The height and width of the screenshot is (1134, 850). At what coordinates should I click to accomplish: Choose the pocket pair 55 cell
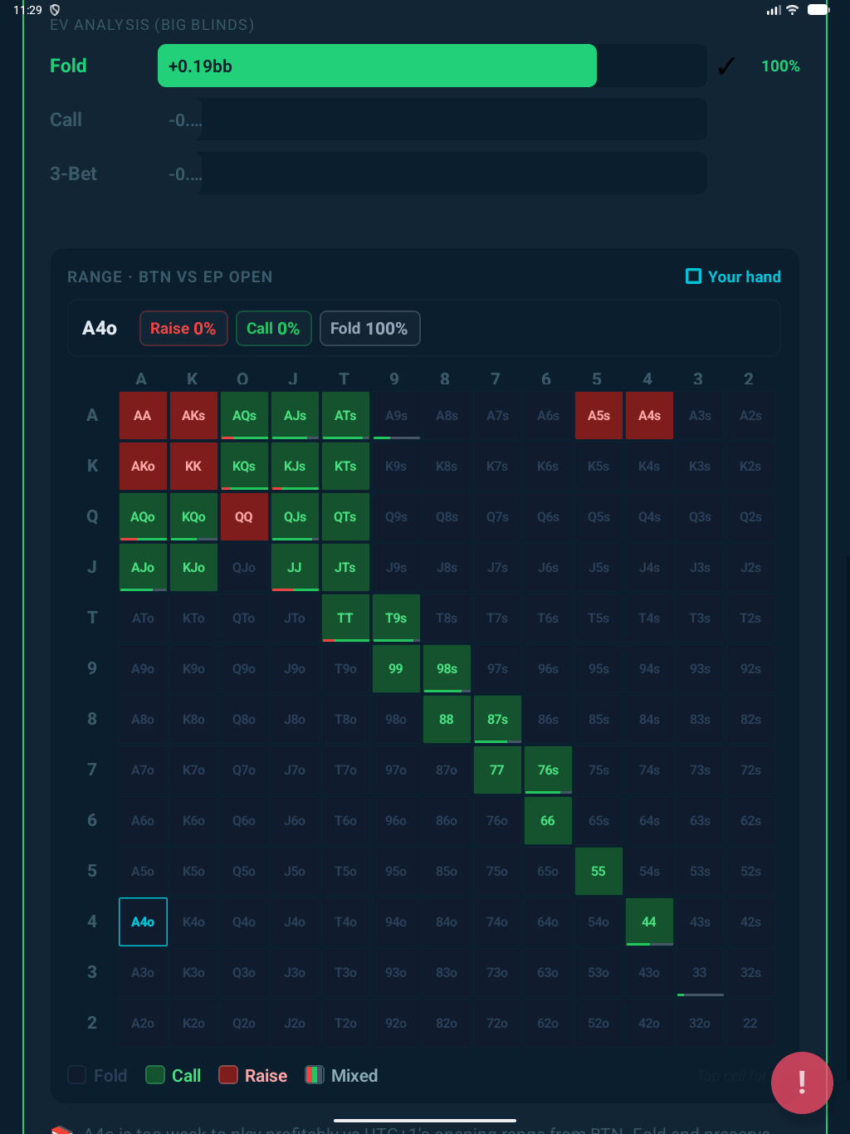pos(598,871)
